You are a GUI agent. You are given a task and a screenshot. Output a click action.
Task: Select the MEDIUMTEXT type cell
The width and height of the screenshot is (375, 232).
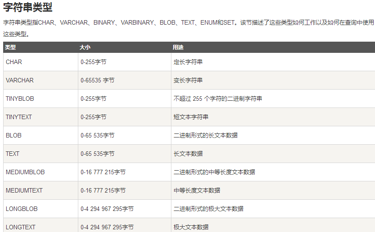click(x=41, y=190)
